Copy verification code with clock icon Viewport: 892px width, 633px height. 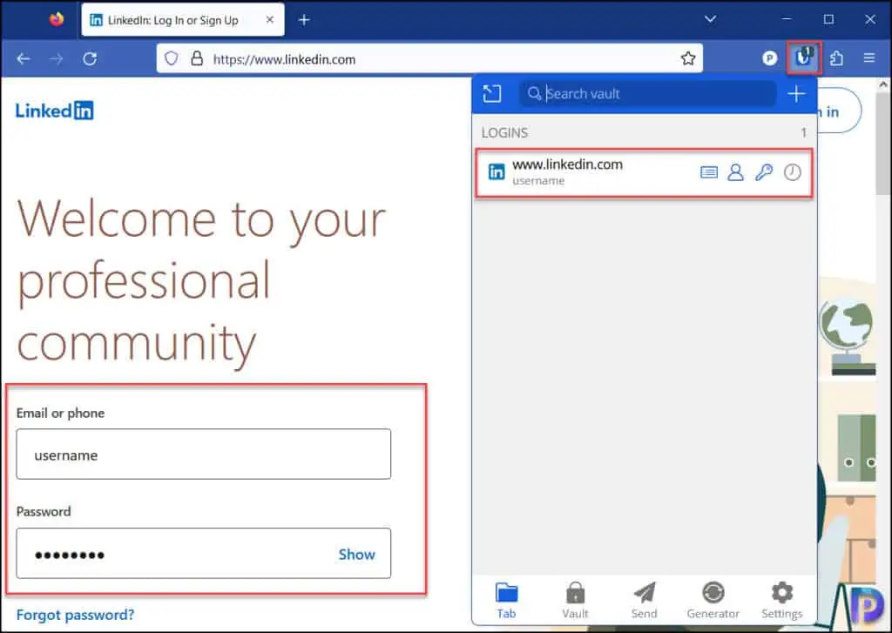point(793,172)
